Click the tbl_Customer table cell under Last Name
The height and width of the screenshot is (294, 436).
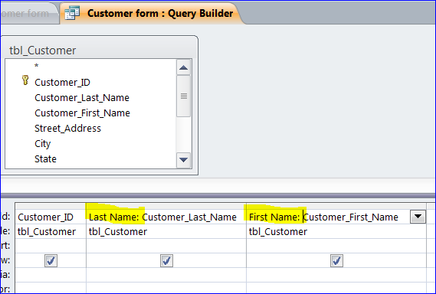point(166,231)
